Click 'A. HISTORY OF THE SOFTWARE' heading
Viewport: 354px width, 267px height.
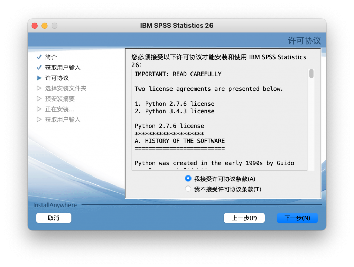(180, 141)
